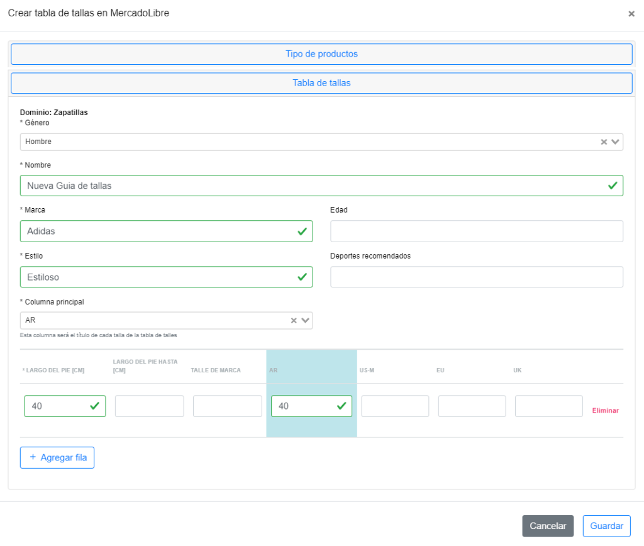The image size is (644, 546).
Task: Click the Columna principal helper text
Action: tap(99, 335)
